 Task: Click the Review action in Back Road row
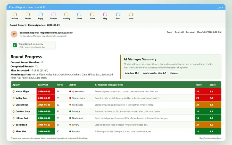point(76,125)
